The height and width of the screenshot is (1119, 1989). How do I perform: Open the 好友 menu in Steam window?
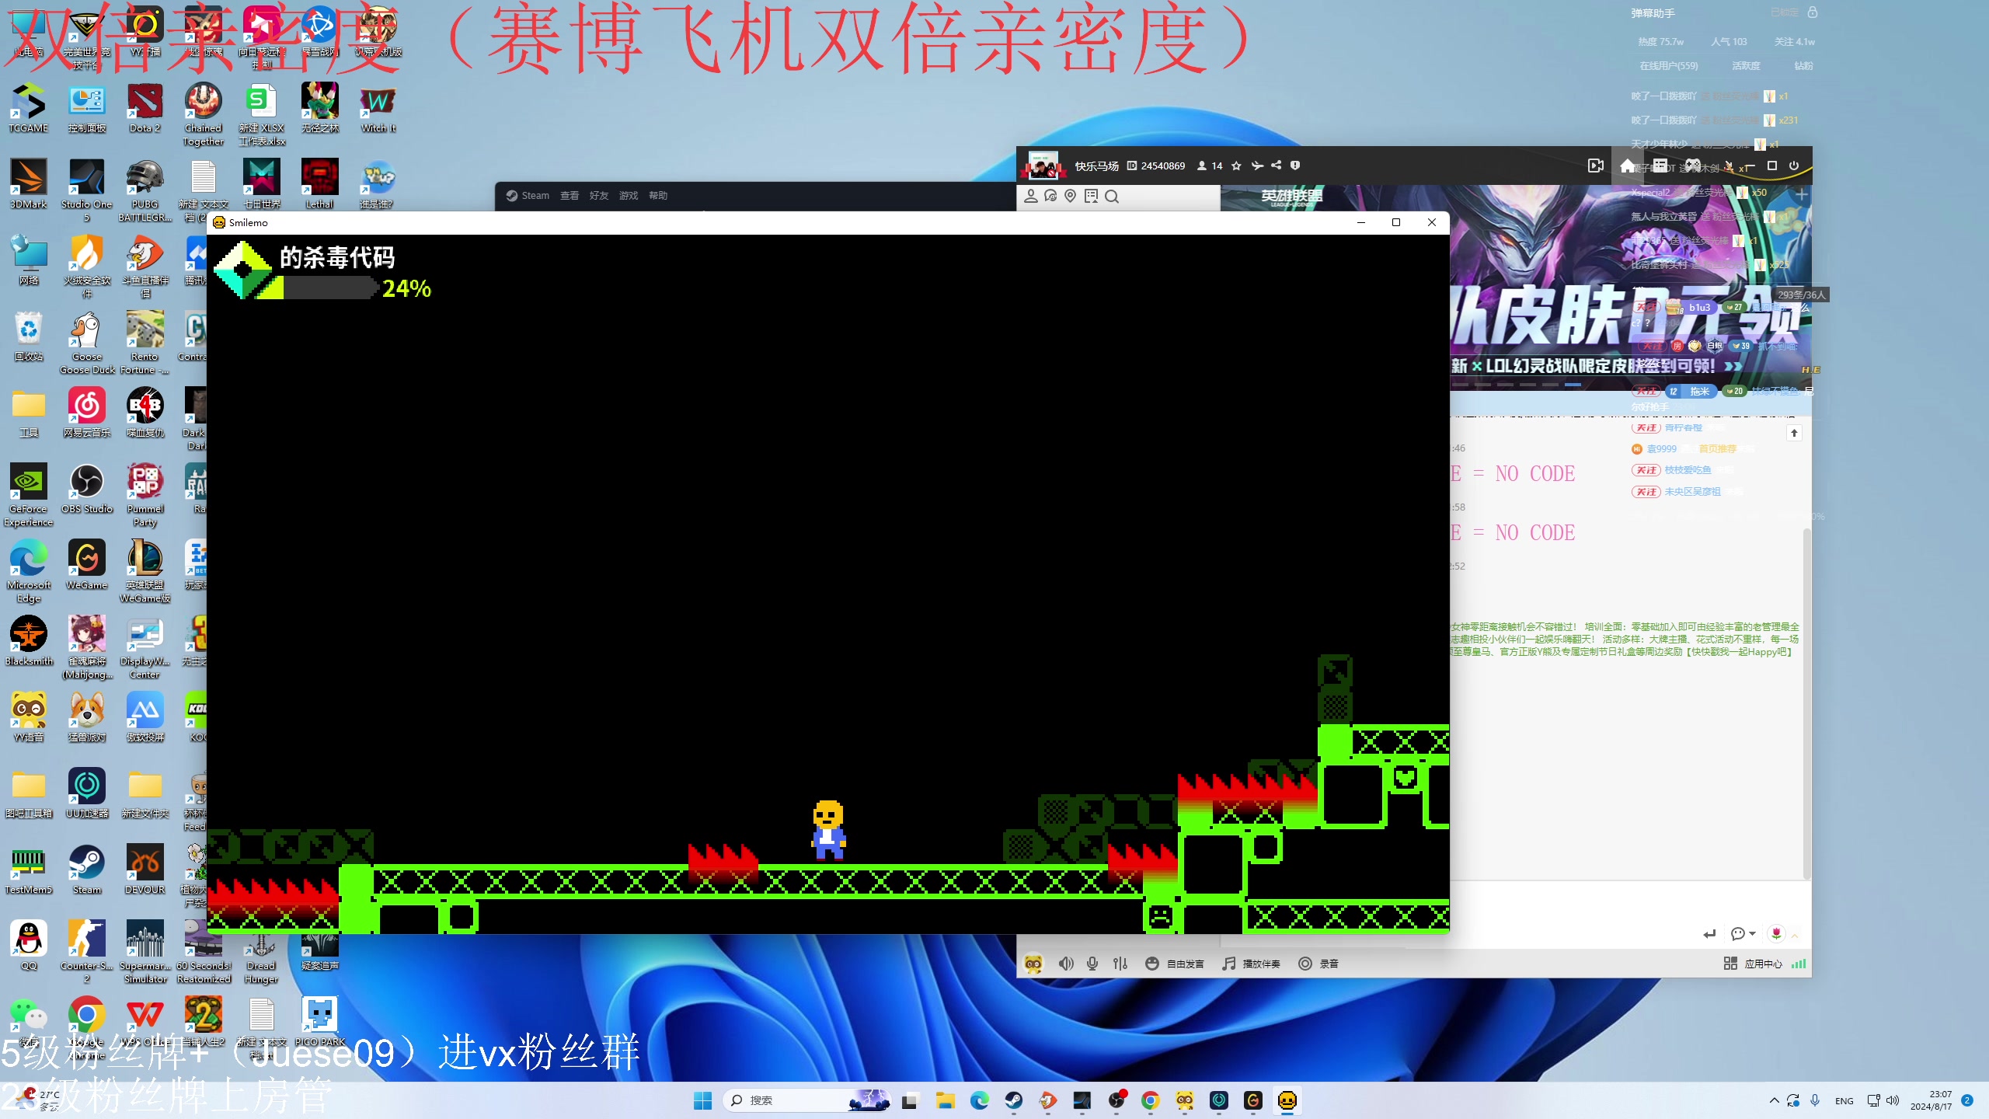coord(599,196)
